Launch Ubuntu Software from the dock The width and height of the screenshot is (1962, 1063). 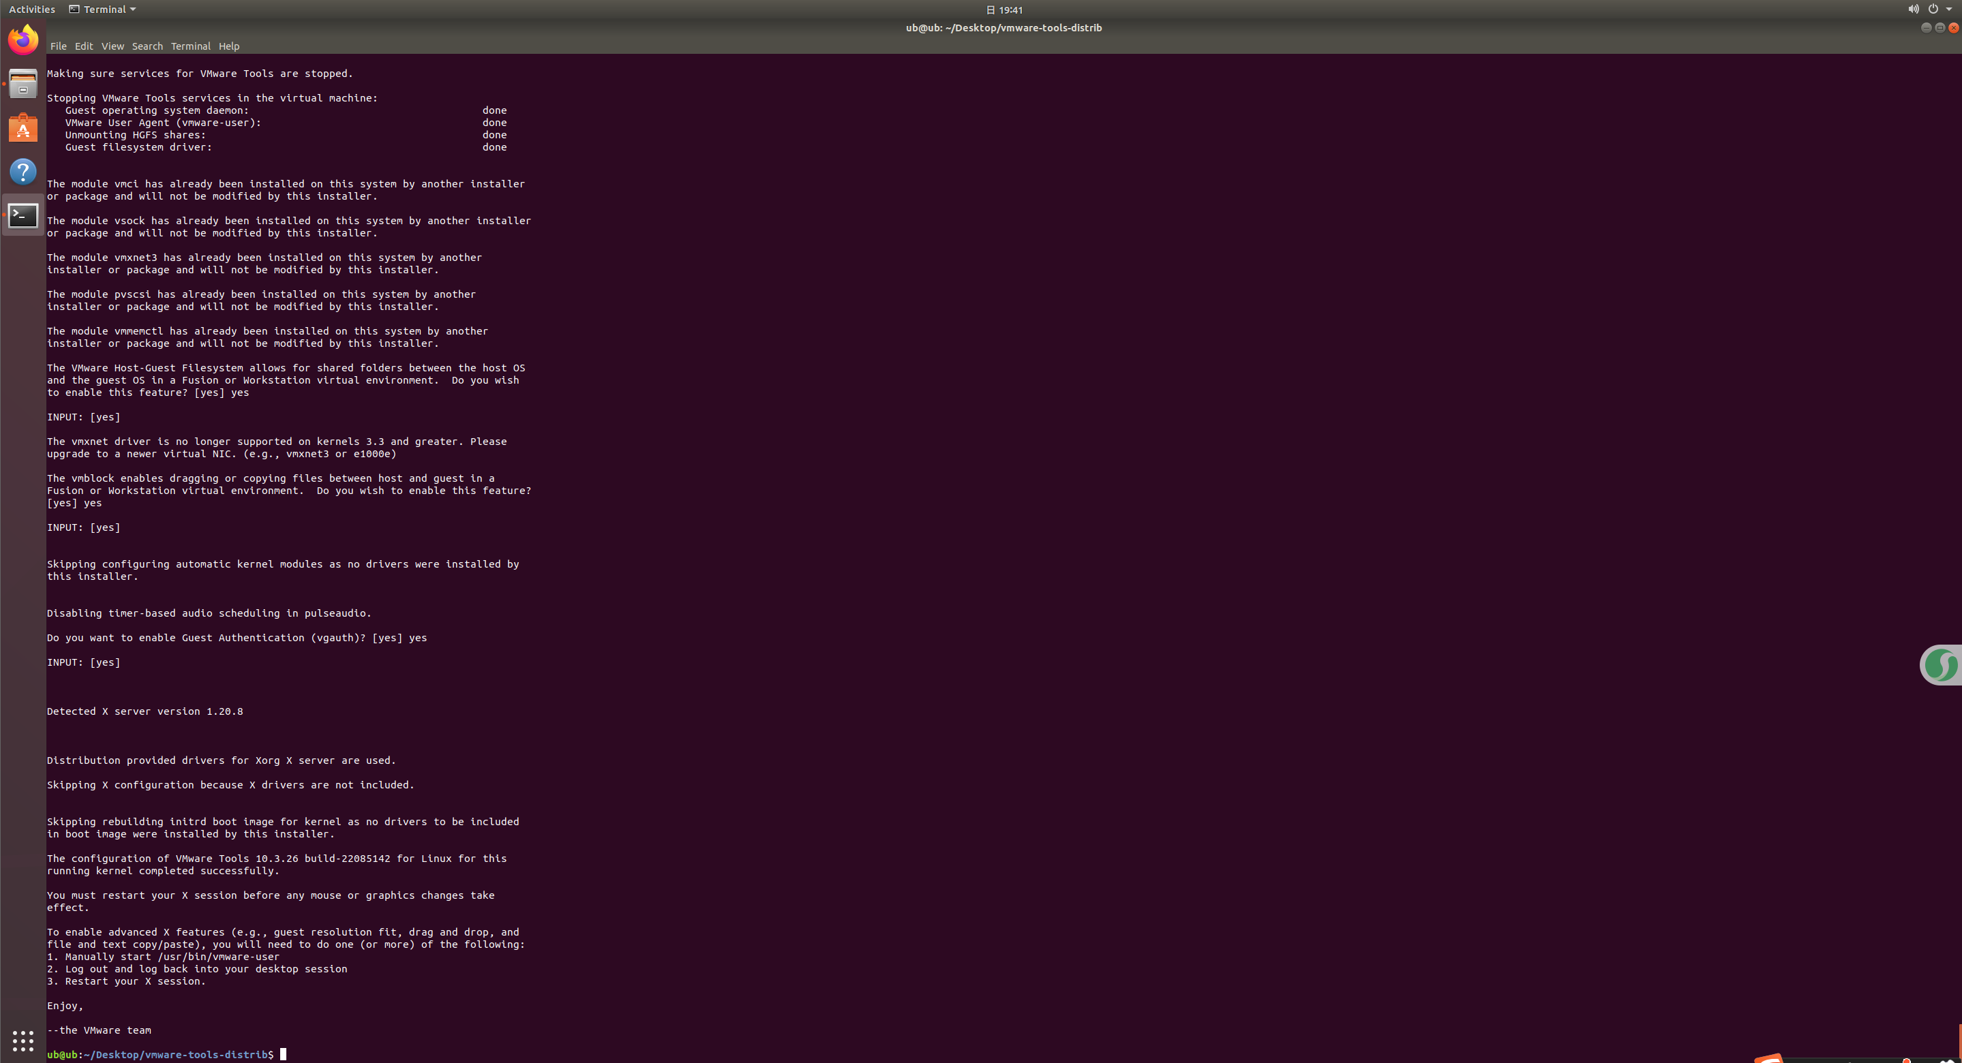[x=23, y=128]
